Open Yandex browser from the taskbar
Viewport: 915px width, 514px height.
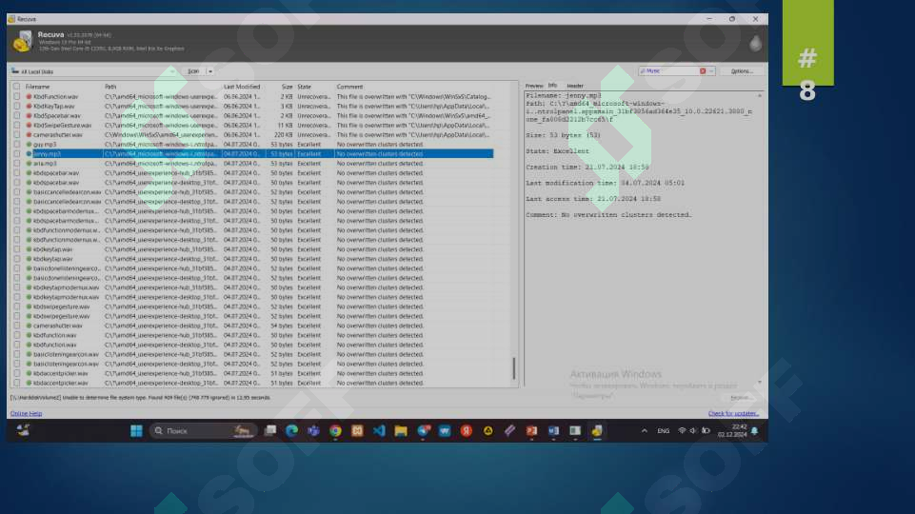pos(467,431)
